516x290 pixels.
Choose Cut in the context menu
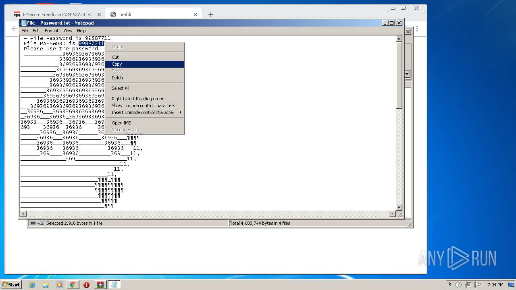pos(144,57)
